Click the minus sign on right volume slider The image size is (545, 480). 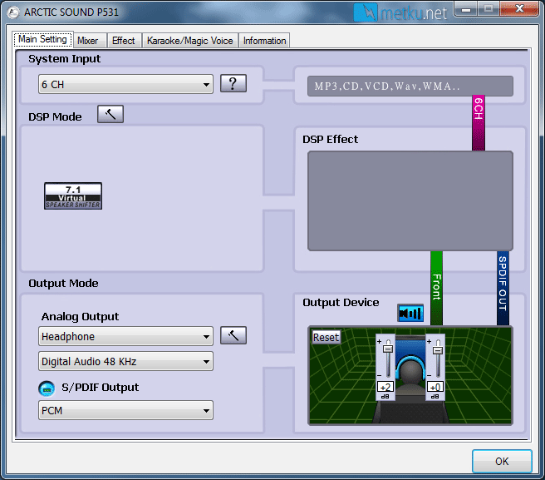click(x=430, y=375)
